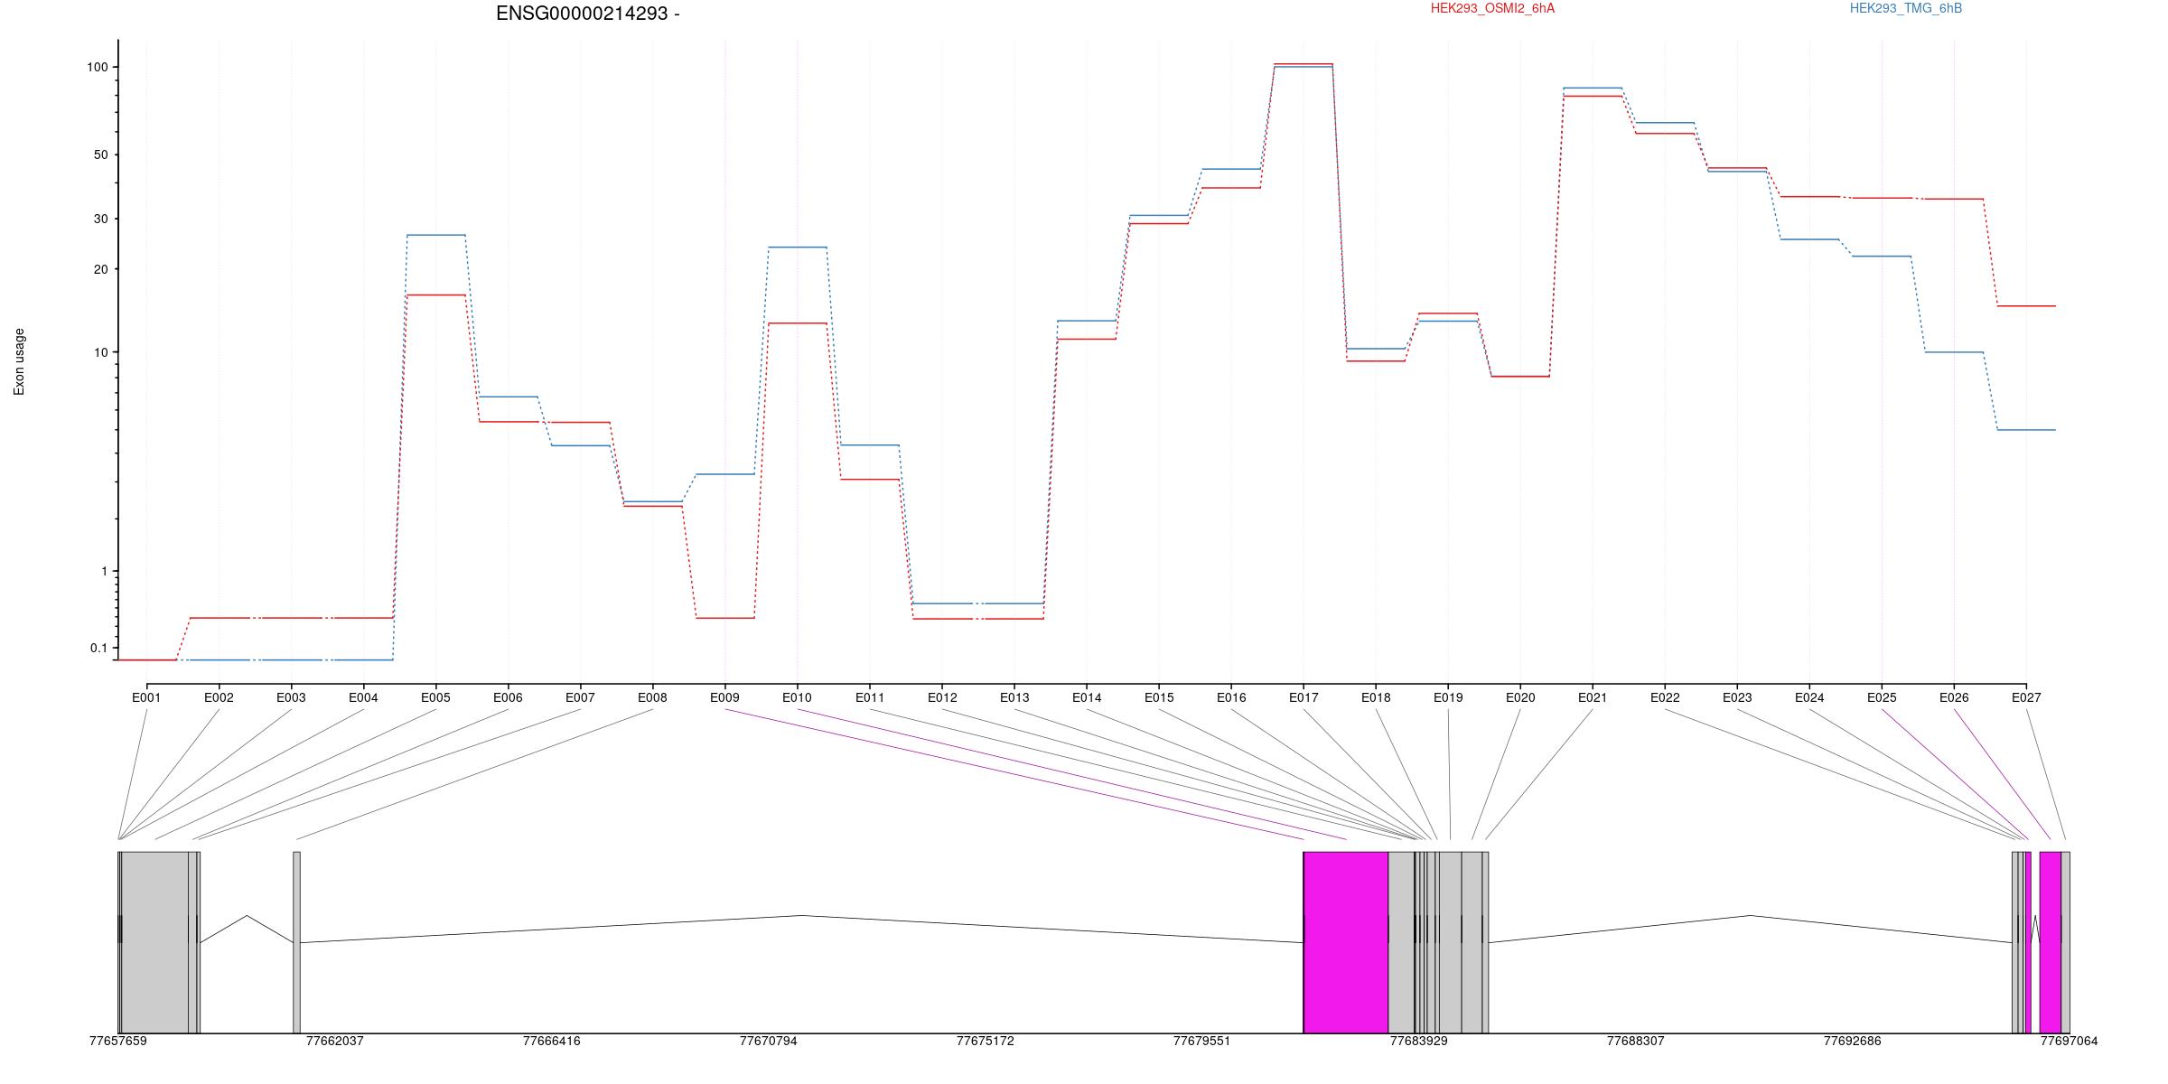Click the E008 exon label

[652, 697]
